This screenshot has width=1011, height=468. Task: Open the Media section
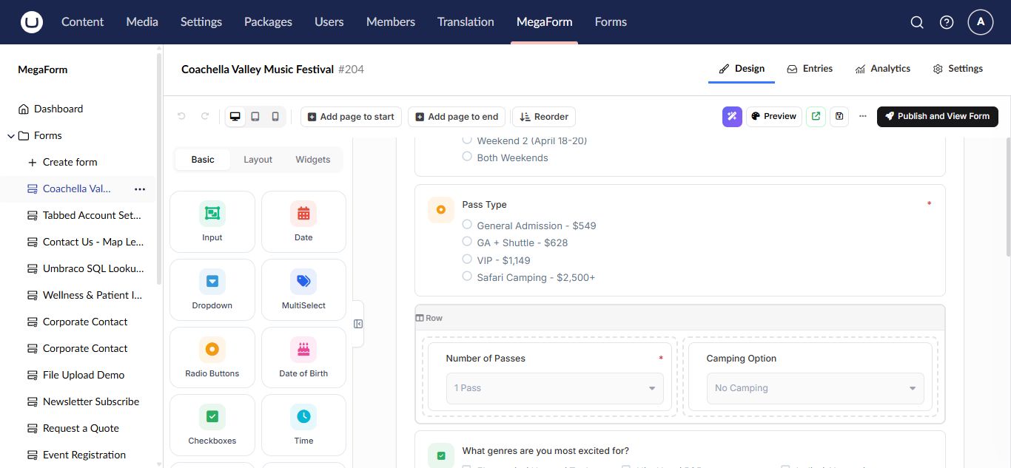point(142,22)
